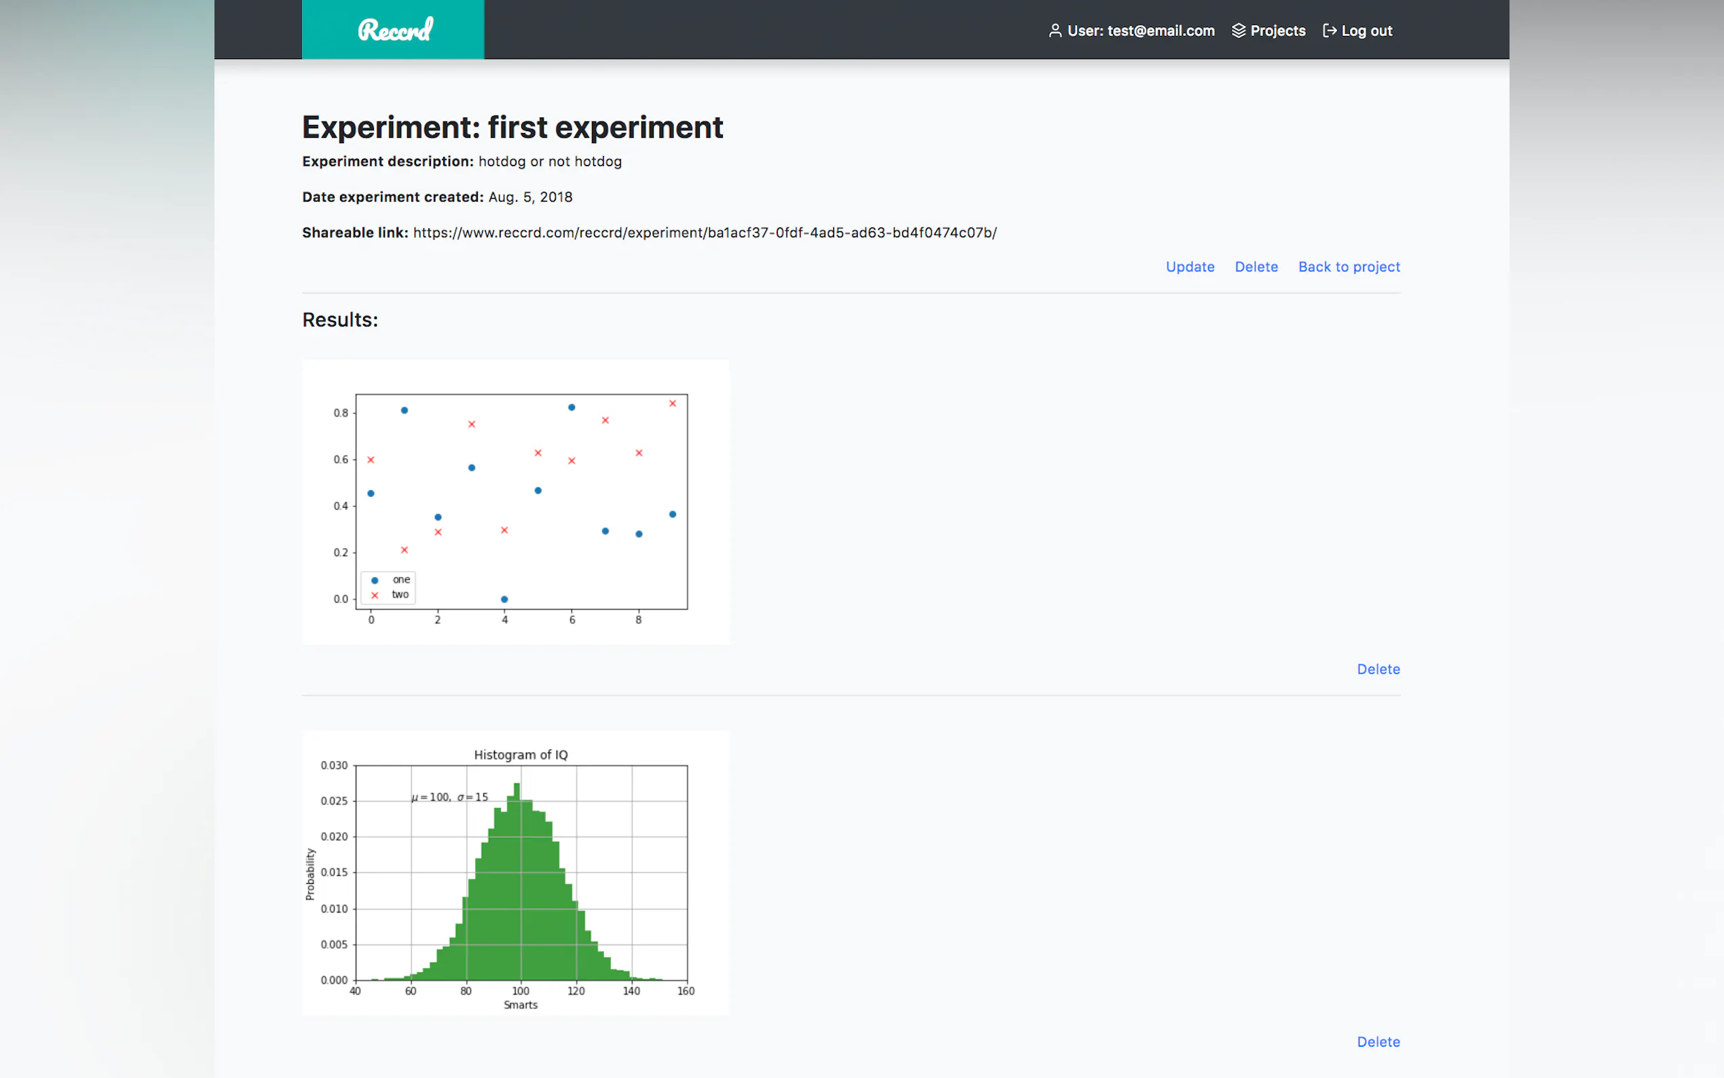Screen dimensions: 1724x1078
Task: Click the Log out text
Action: (1366, 31)
